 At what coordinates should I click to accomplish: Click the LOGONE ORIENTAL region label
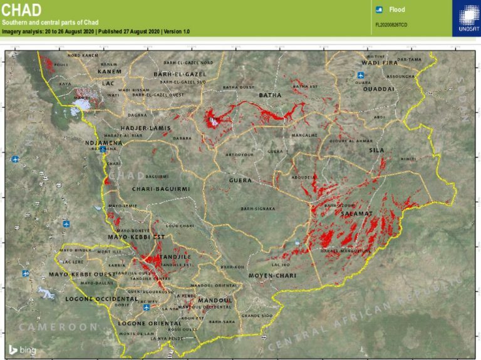click(x=150, y=324)
